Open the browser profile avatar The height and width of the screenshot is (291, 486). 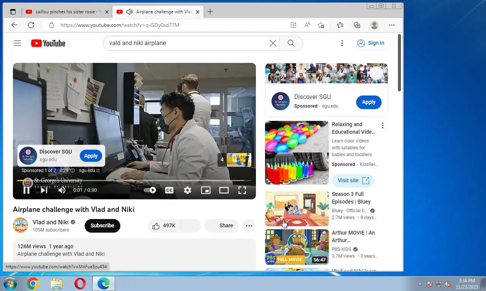click(x=374, y=25)
